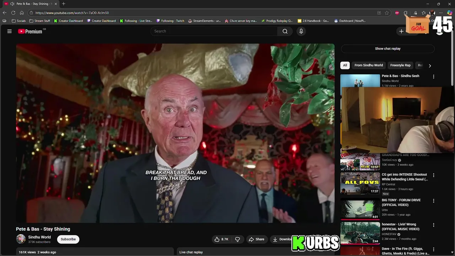This screenshot has height=256, width=455.
Task: Close the Pete & Bas browser tab
Action: click(56, 4)
